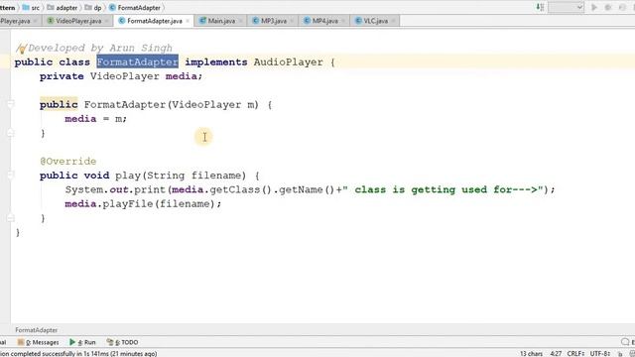Click 'play(String filename)' method signature
This screenshot has height=357, width=635.
pos(181,176)
